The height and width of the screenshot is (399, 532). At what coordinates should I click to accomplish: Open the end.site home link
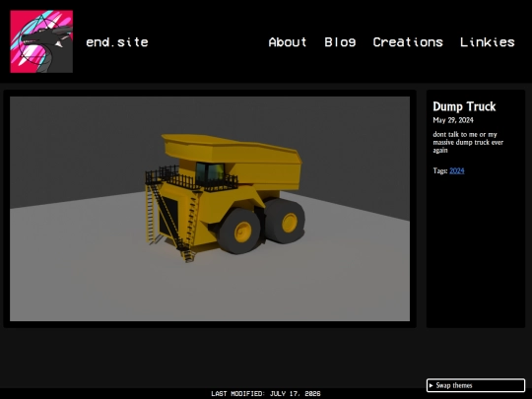(x=117, y=42)
